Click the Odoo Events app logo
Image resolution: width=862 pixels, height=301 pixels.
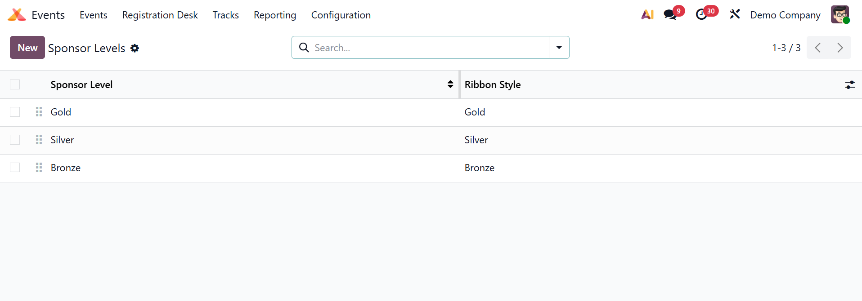pos(17,15)
